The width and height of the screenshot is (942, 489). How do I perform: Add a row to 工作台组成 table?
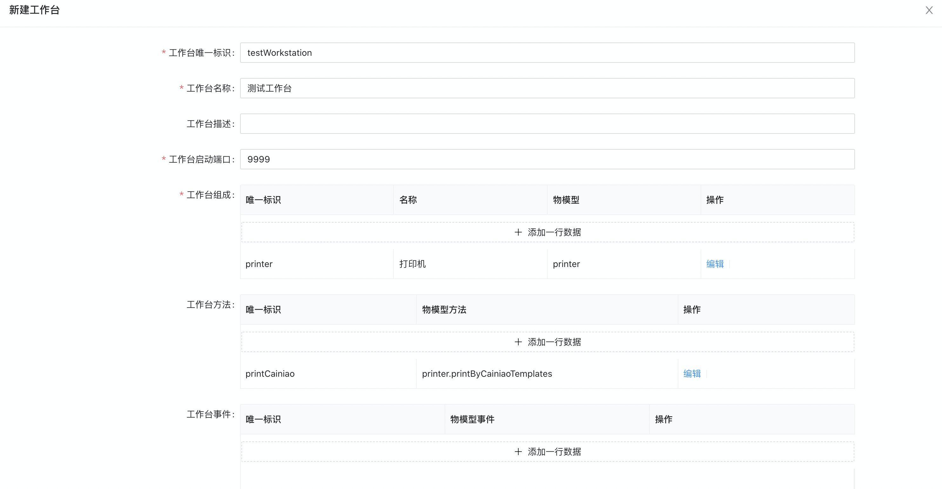[554, 232]
